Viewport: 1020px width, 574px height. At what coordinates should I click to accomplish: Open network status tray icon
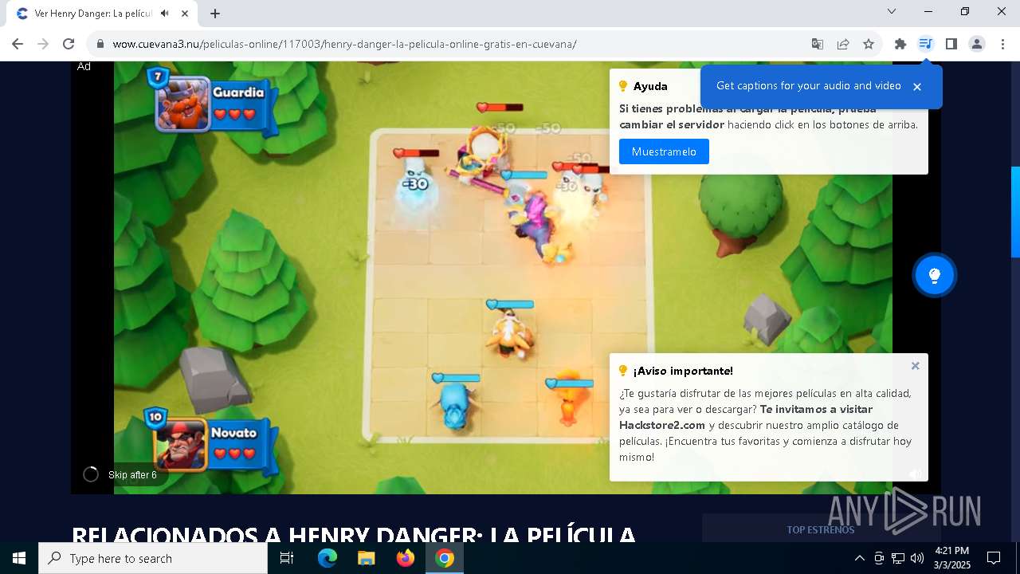[x=898, y=558]
